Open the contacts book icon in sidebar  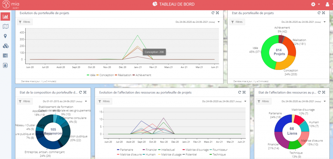[x=5, y=65]
